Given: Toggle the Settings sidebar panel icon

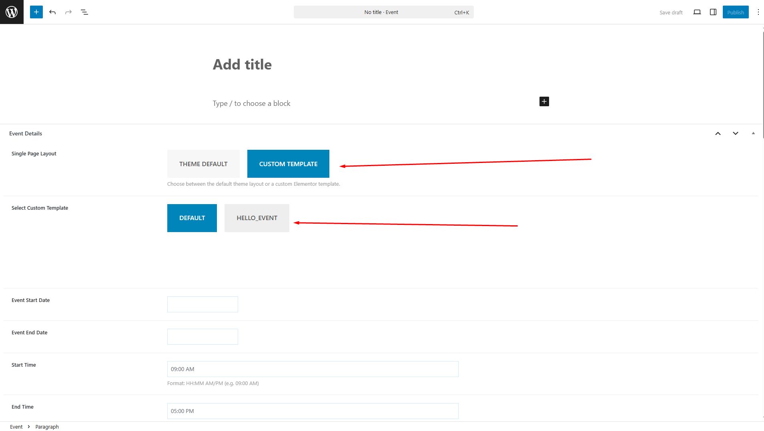Looking at the screenshot, I should click(713, 12).
